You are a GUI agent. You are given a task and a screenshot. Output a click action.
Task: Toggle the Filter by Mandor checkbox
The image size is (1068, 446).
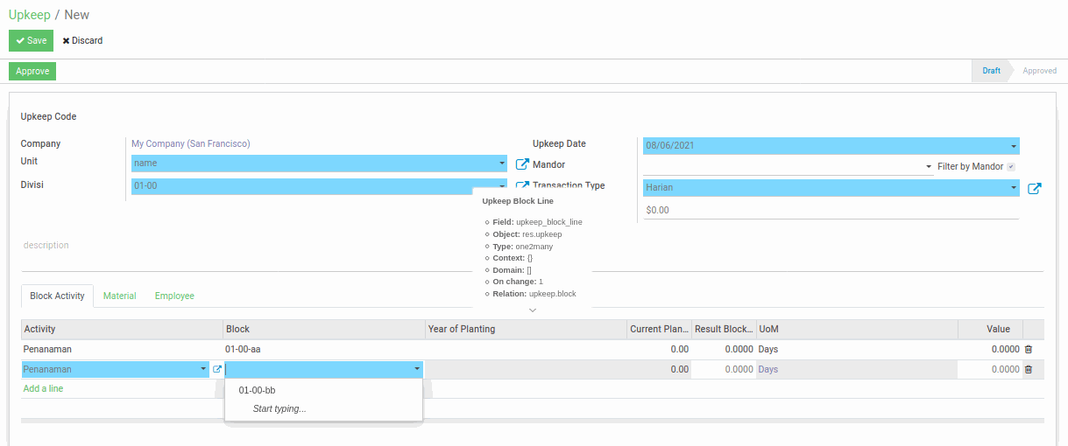pyautogui.click(x=1011, y=167)
